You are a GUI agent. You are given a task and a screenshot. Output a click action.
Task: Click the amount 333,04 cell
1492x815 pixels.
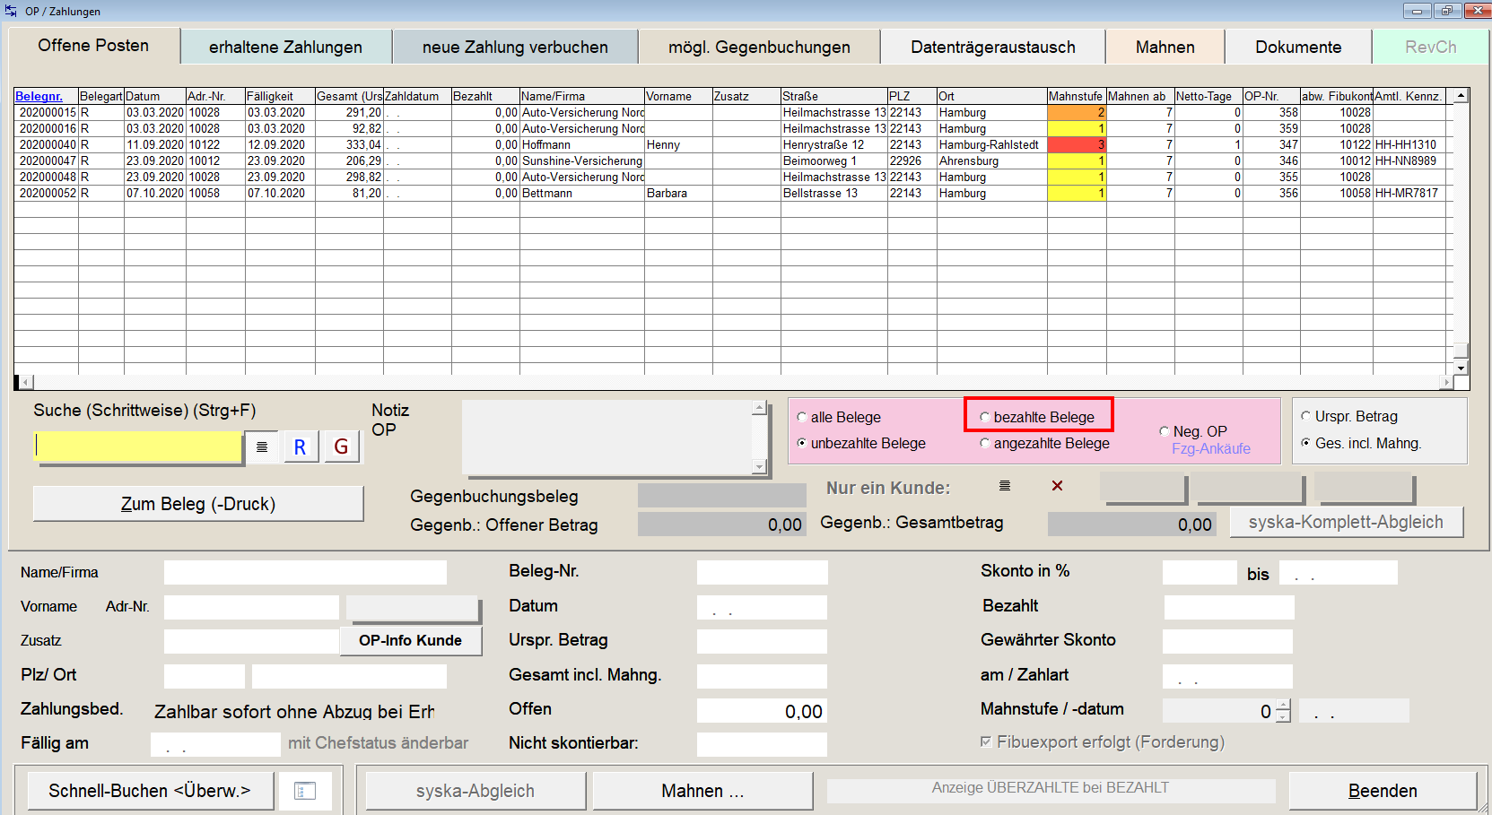coord(349,144)
